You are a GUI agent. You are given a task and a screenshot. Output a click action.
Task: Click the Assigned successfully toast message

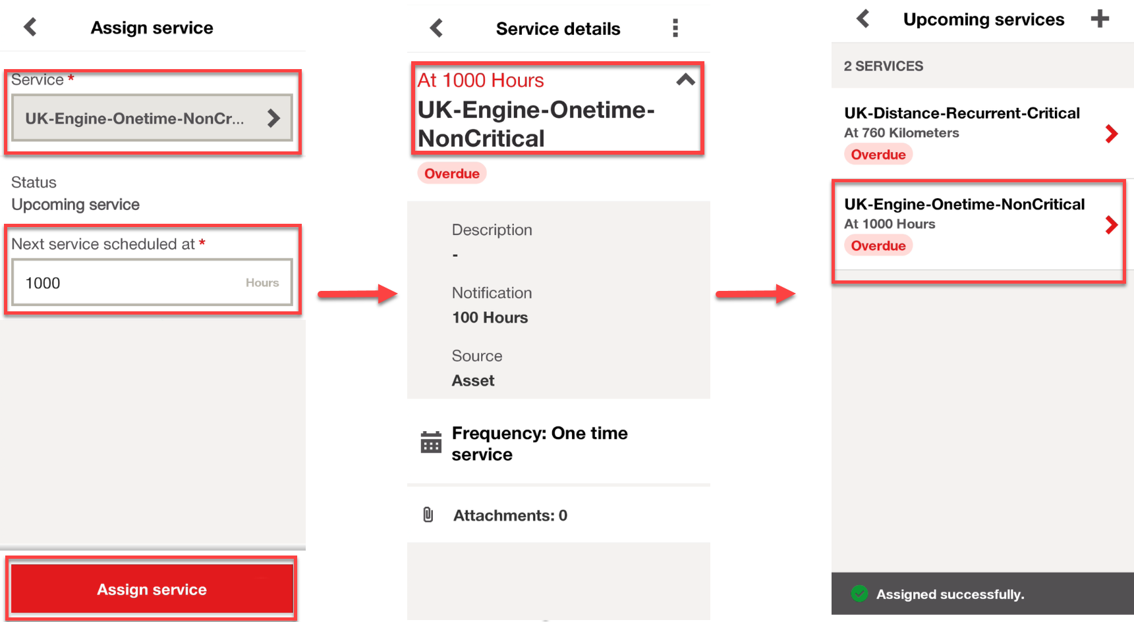982,594
